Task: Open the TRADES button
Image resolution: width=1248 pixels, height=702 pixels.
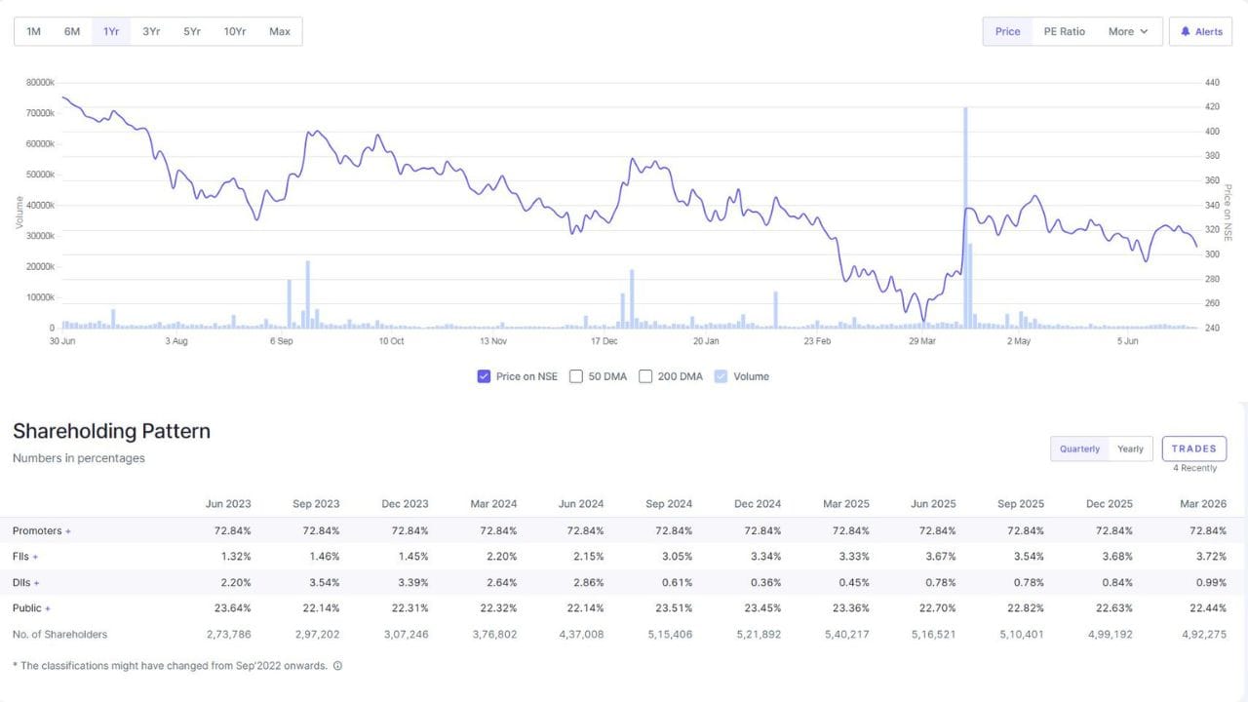Action: coord(1194,448)
